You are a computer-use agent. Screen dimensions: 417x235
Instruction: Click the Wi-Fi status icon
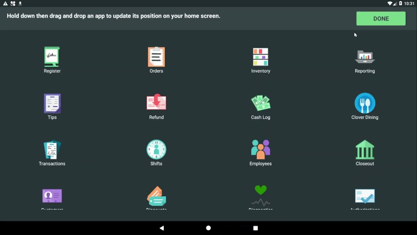(390, 4)
